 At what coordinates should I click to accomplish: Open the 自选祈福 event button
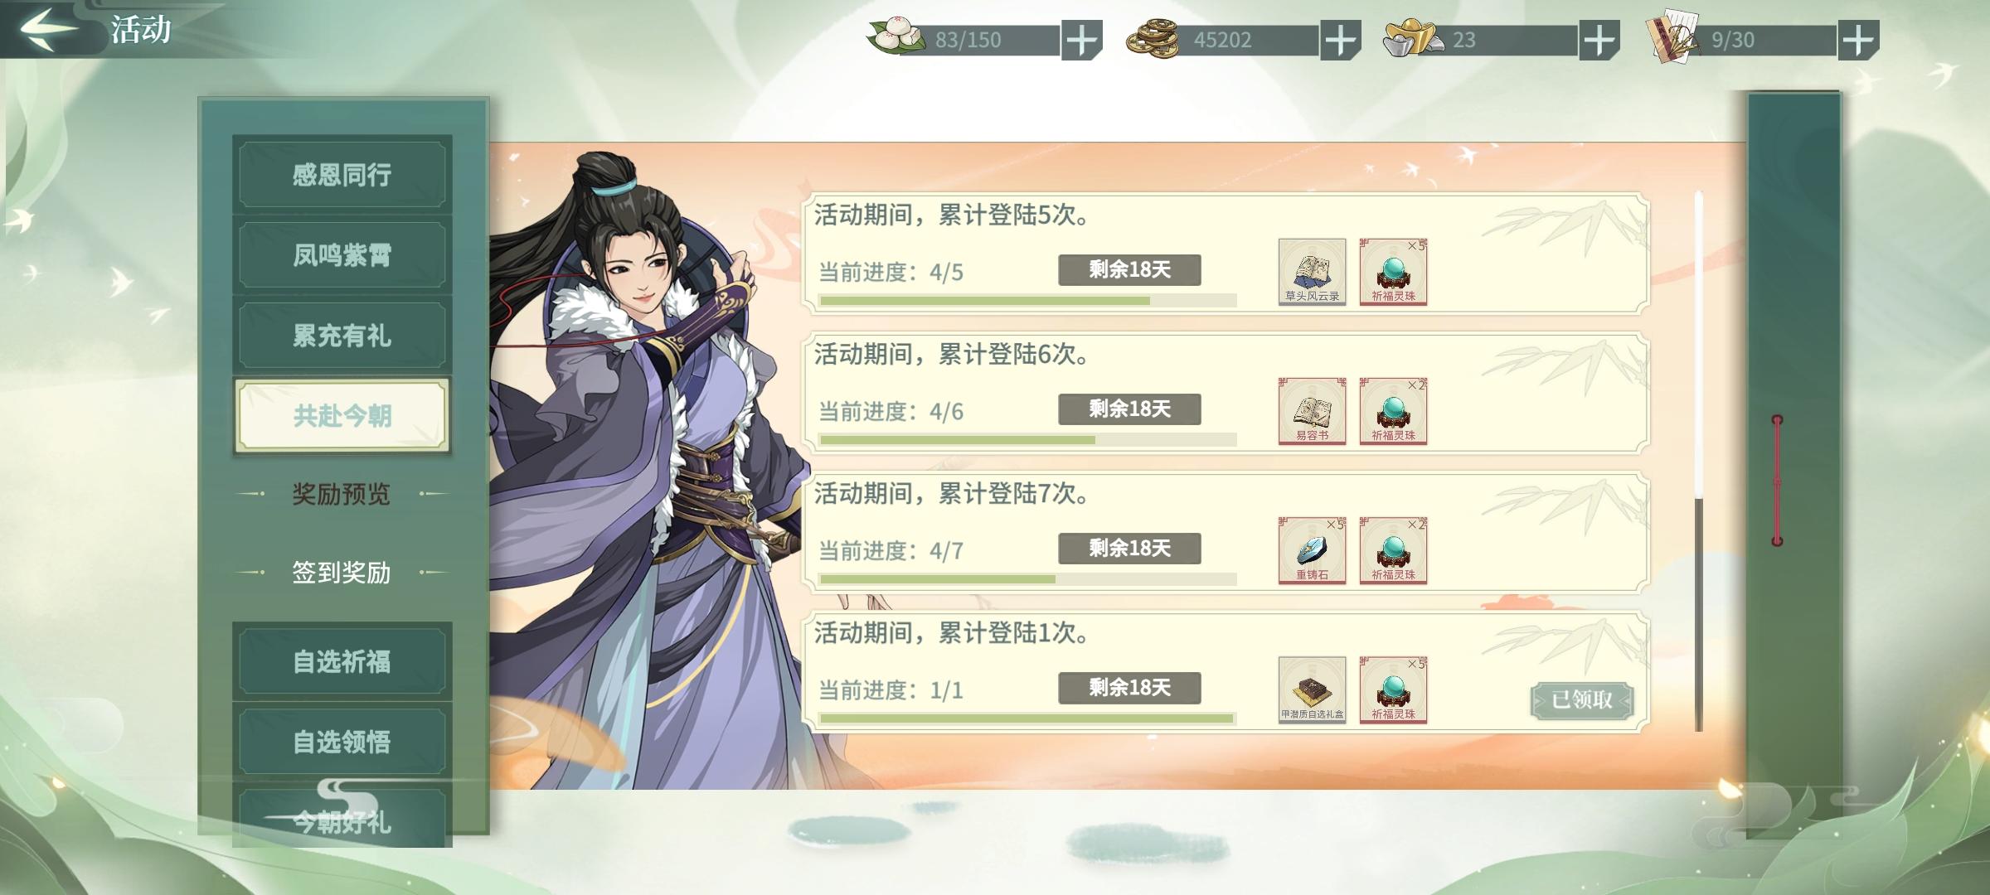coord(342,661)
